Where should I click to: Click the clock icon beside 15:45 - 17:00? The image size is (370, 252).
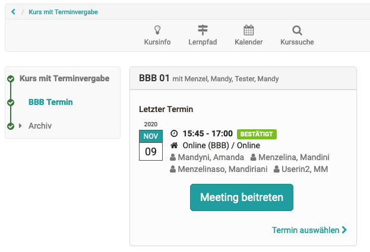(x=174, y=134)
